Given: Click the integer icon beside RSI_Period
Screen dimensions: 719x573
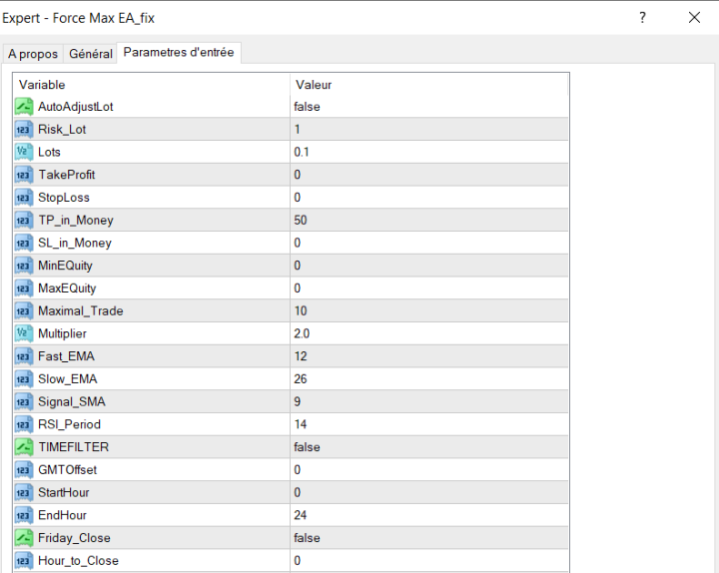Looking at the screenshot, I should click(24, 424).
